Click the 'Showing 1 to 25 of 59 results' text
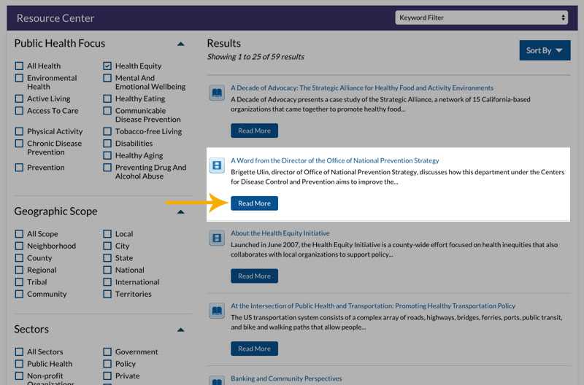The image size is (584, 385). click(255, 57)
